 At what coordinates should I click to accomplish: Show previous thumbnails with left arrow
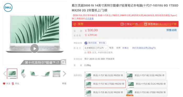point(5,74)
